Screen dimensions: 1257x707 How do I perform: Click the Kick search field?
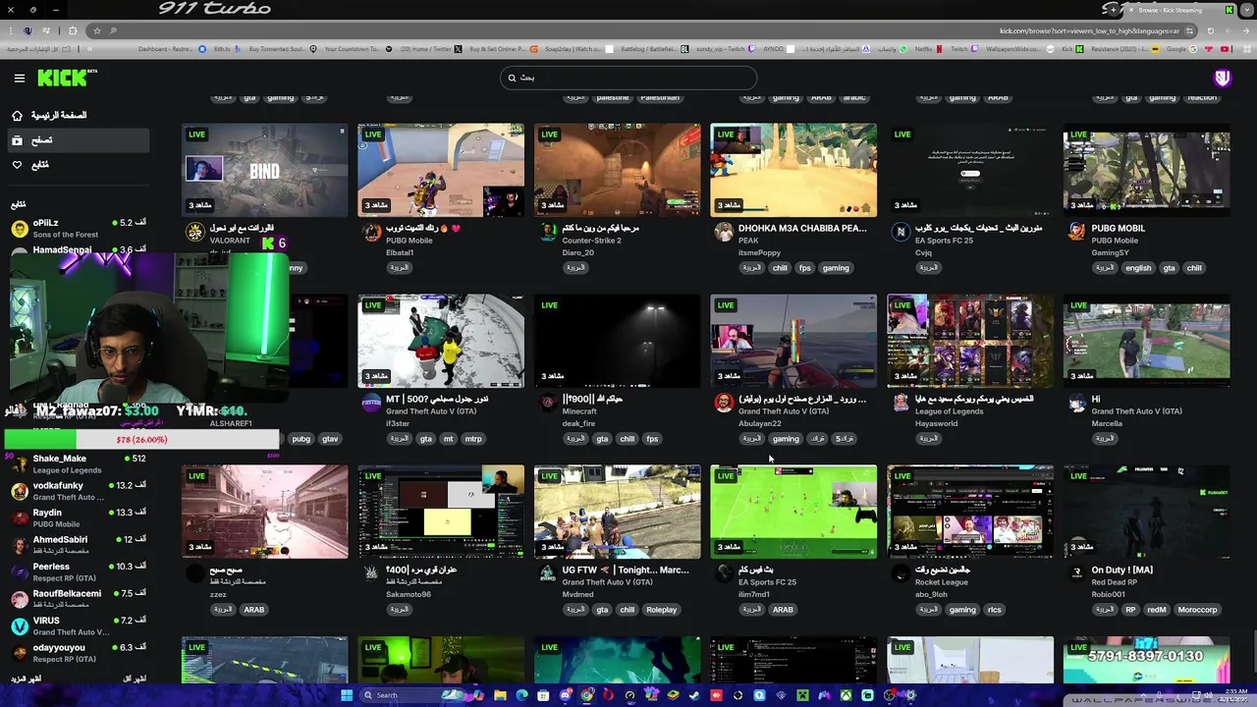[x=628, y=78]
